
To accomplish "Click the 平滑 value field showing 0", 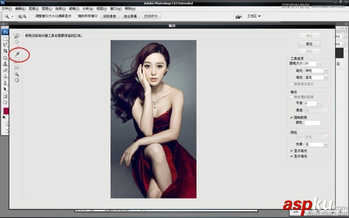I will [x=310, y=104].
